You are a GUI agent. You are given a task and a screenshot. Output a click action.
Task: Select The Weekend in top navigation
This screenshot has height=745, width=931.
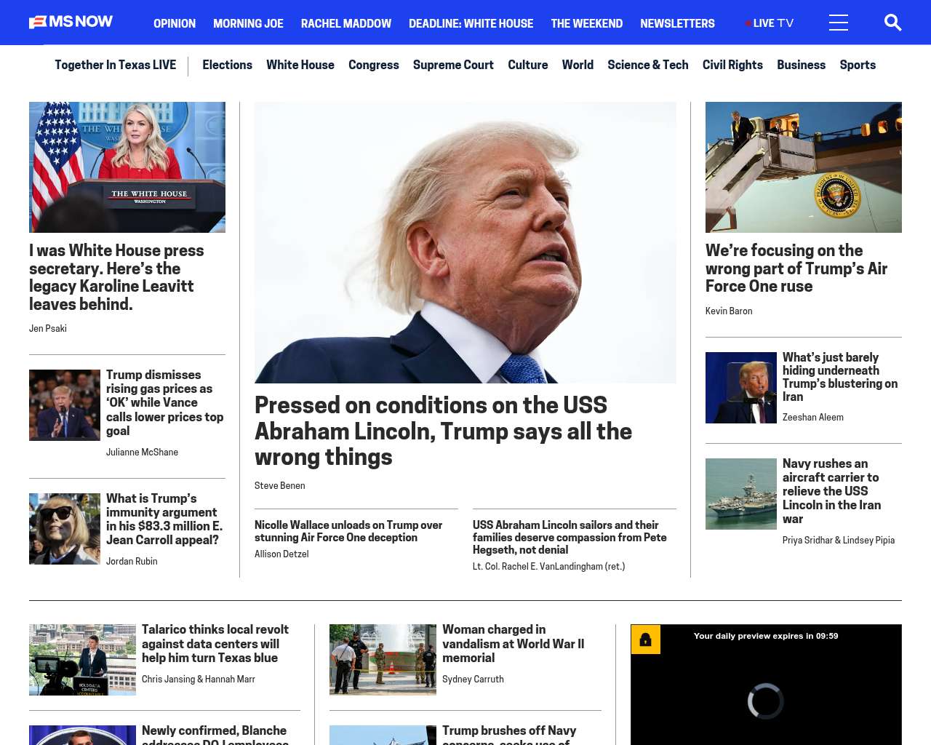(x=586, y=23)
